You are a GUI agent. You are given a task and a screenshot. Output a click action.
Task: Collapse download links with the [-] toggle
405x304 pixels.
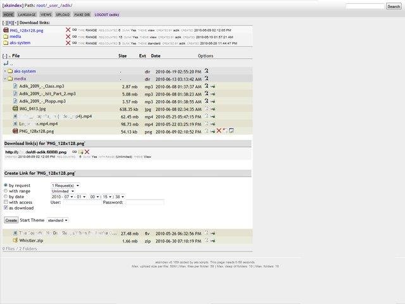tap(4, 23)
